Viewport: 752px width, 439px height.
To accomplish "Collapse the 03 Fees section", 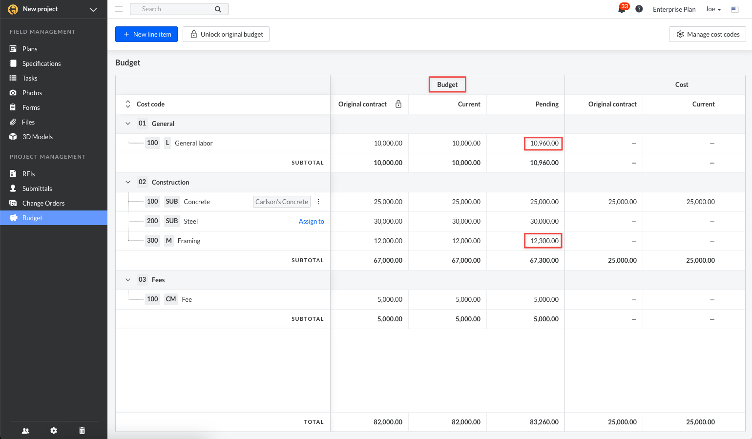I will (x=128, y=280).
